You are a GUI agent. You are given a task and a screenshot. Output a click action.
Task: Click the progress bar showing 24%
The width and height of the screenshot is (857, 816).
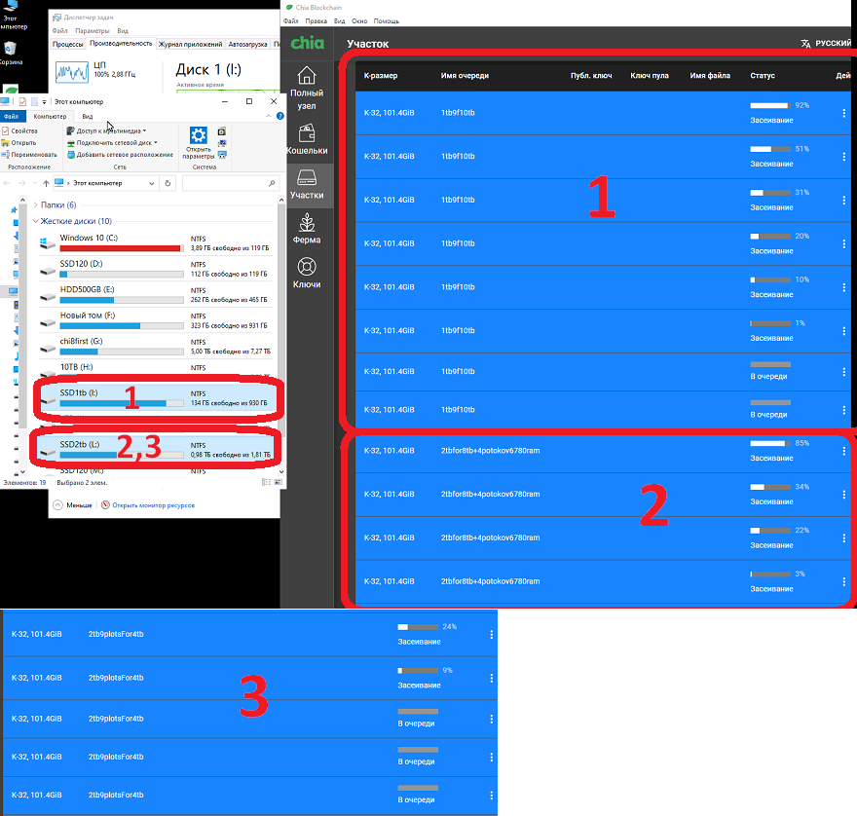click(418, 627)
